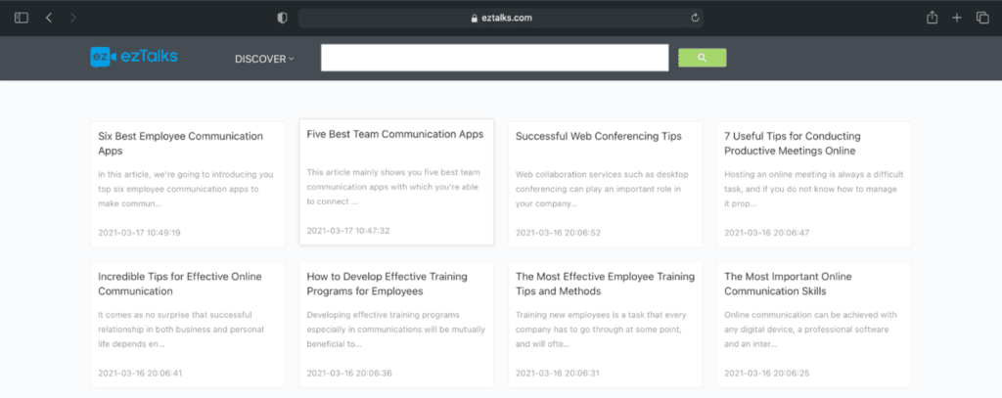This screenshot has width=1002, height=398.
Task: Open 7 Useful Tips for Productive Meetings
Action: pyautogui.click(x=790, y=143)
